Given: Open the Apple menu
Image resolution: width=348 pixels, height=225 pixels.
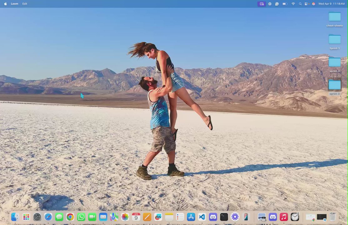Looking at the screenshot, I should [5, 4].
